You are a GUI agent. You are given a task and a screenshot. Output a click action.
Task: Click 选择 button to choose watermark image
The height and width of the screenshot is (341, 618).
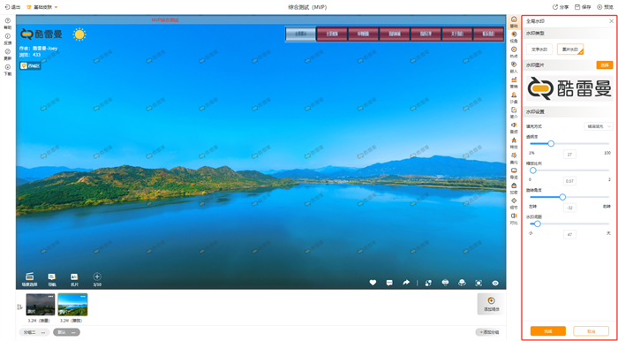(x=604, y=65)
